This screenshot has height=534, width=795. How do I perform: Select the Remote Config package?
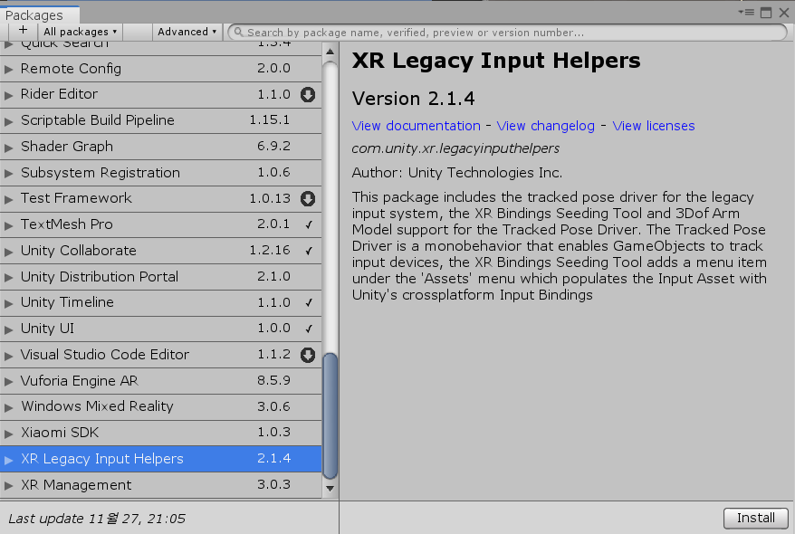161,69
